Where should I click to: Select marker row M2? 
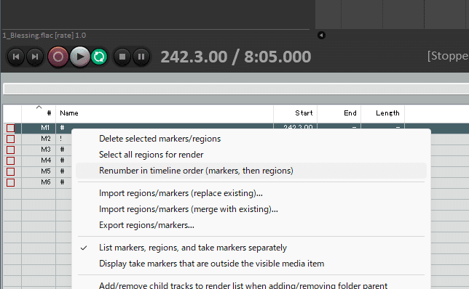pos(37,139)
